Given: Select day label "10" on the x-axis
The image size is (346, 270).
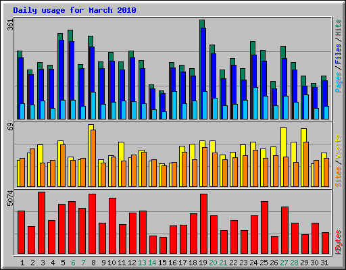Looking at the screenshot, I should [x=112, y=263].
